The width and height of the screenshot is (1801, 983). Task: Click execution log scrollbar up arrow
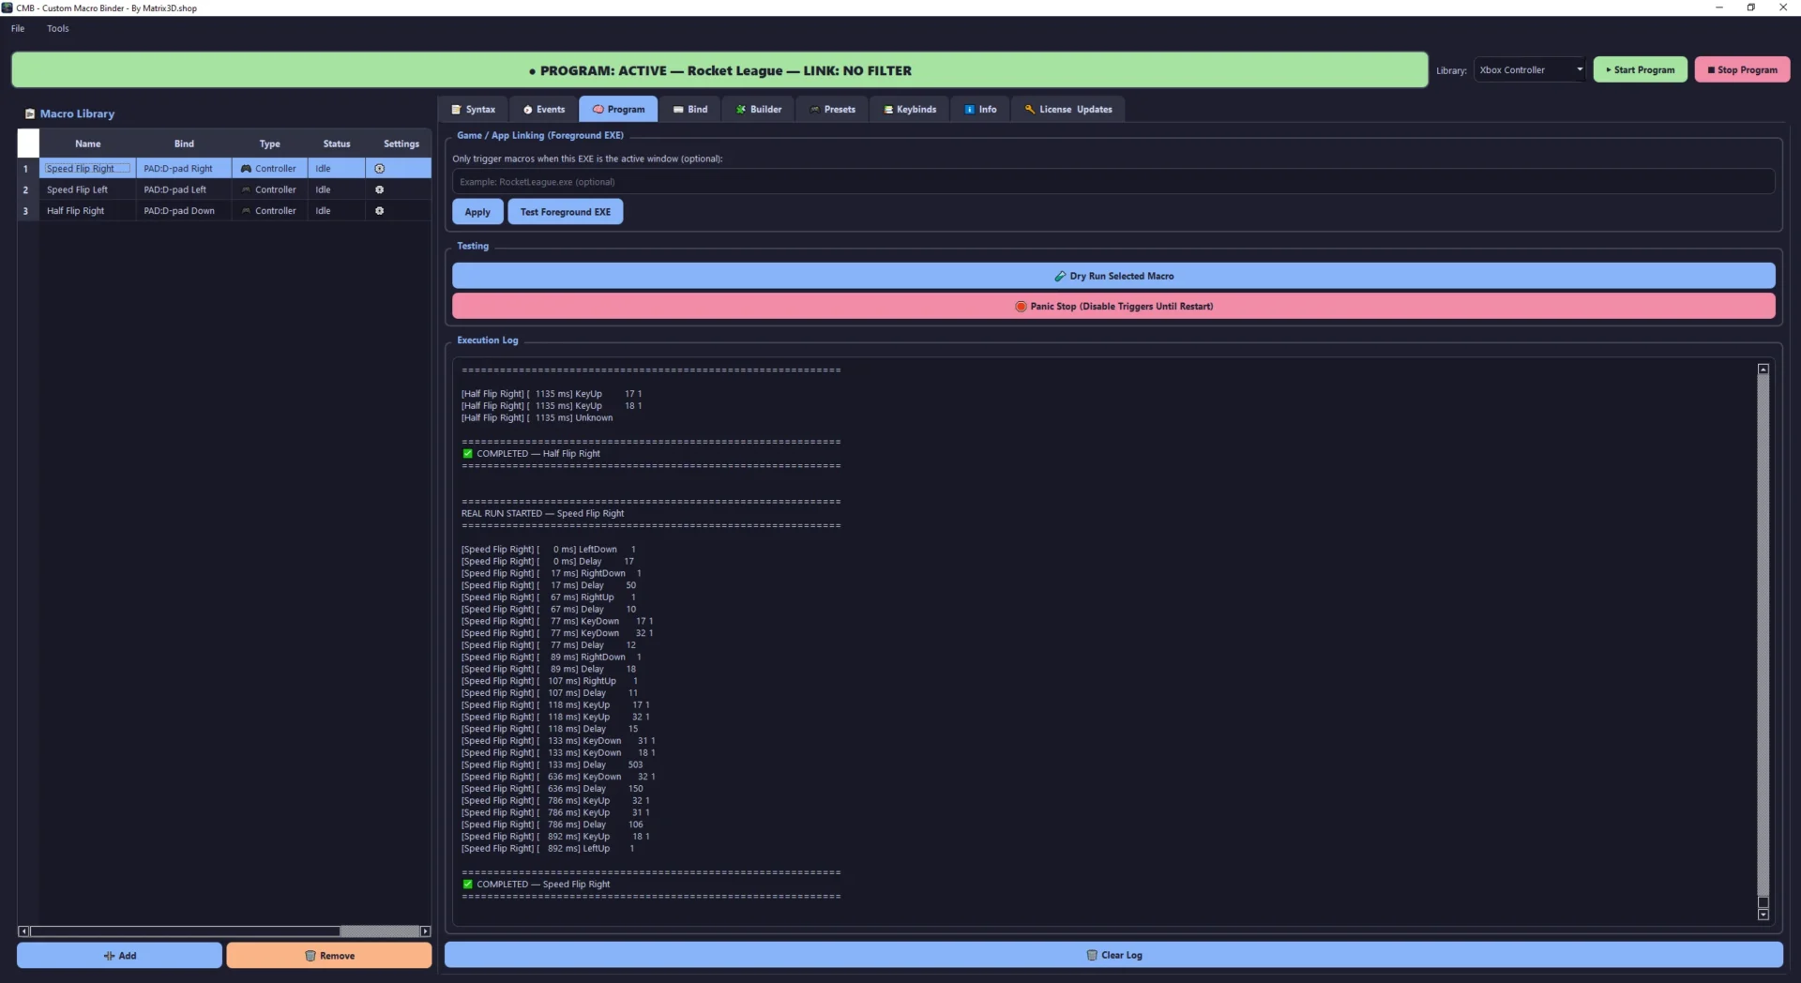(x=1763, y=370)
